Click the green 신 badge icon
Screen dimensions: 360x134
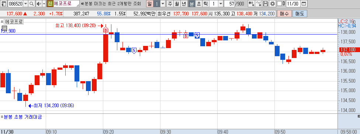point(50,4)
